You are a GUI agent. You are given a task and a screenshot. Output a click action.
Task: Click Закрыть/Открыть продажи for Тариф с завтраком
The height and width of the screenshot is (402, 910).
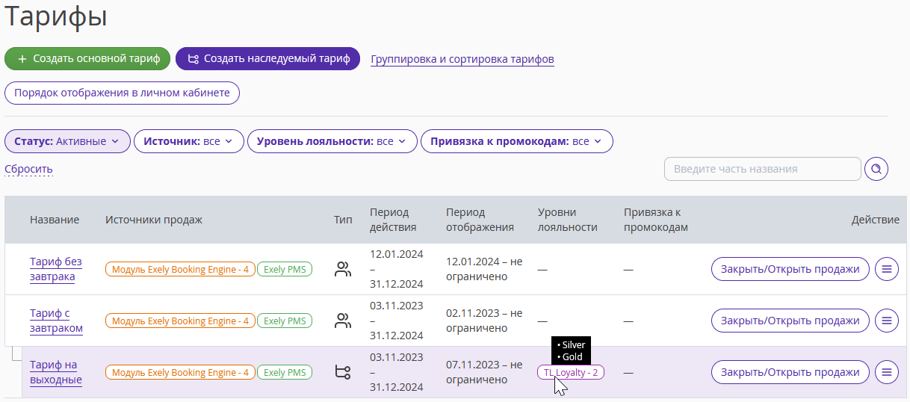pyautogui.click(x=790, y=321)
